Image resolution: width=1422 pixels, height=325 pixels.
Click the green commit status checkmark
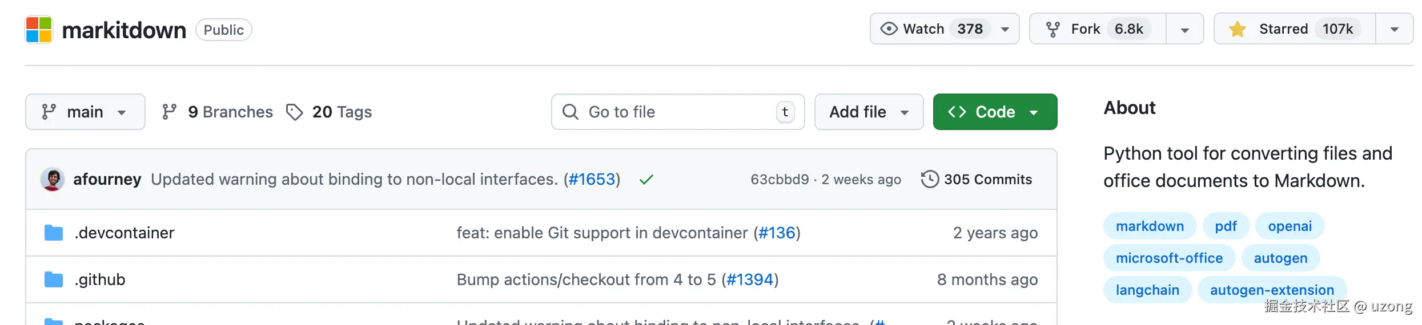(646, 180)
